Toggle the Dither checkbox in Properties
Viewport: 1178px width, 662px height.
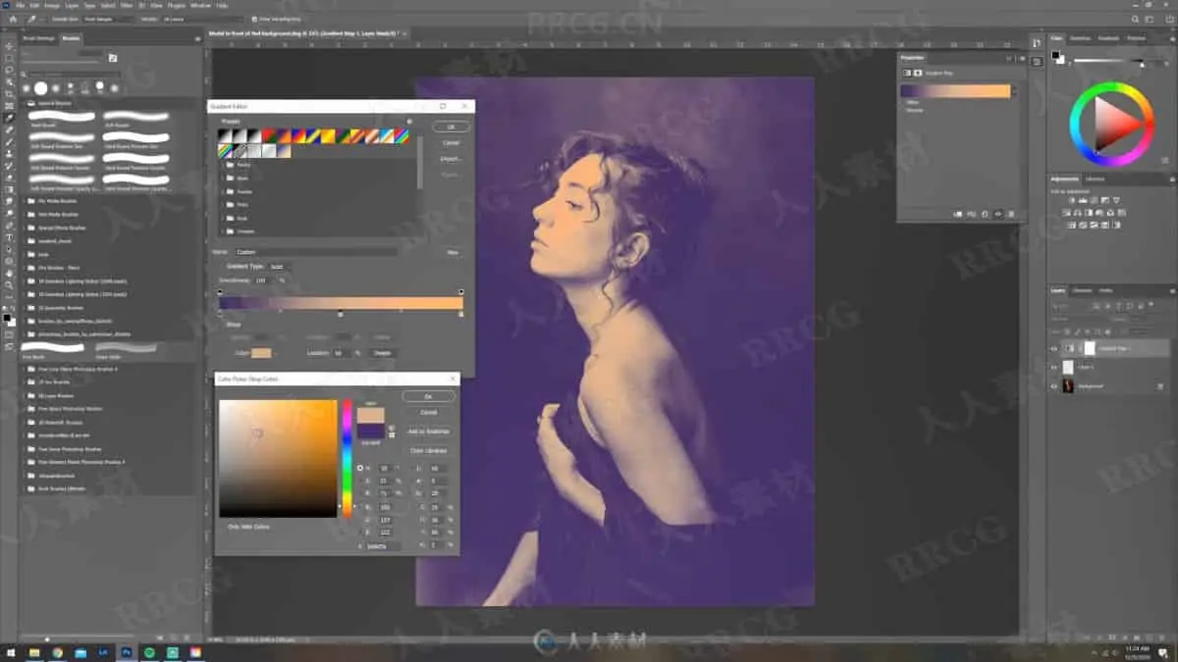(905, 102)
